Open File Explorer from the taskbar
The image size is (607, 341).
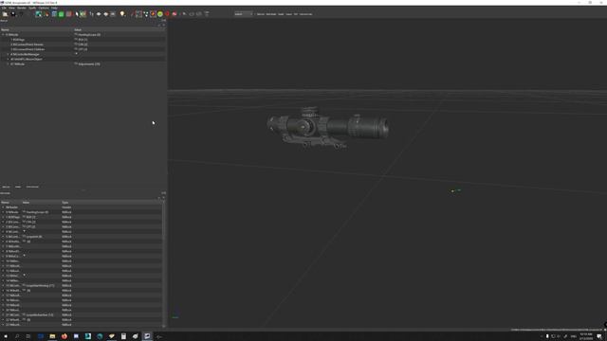(52, 336)
